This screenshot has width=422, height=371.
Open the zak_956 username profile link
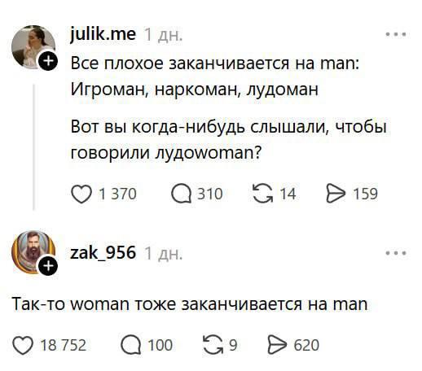(x=103, y=252)
